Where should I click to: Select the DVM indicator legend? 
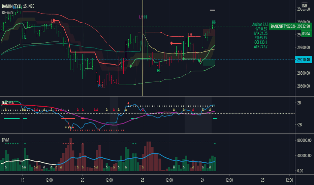point(6,140)
